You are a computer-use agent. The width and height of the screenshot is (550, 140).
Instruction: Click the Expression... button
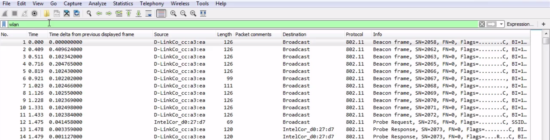(520, 24)
